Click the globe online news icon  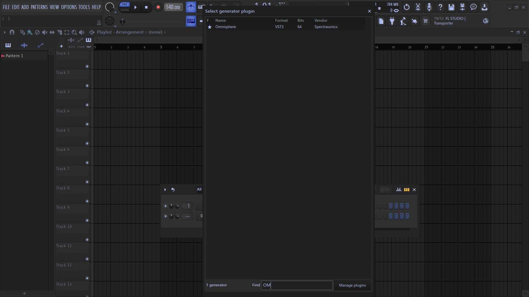point(486,21)
